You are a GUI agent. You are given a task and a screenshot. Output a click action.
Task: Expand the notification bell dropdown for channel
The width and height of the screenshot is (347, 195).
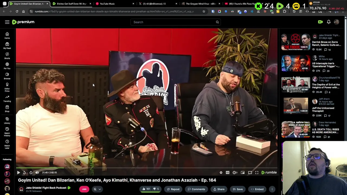click(97, 189)
